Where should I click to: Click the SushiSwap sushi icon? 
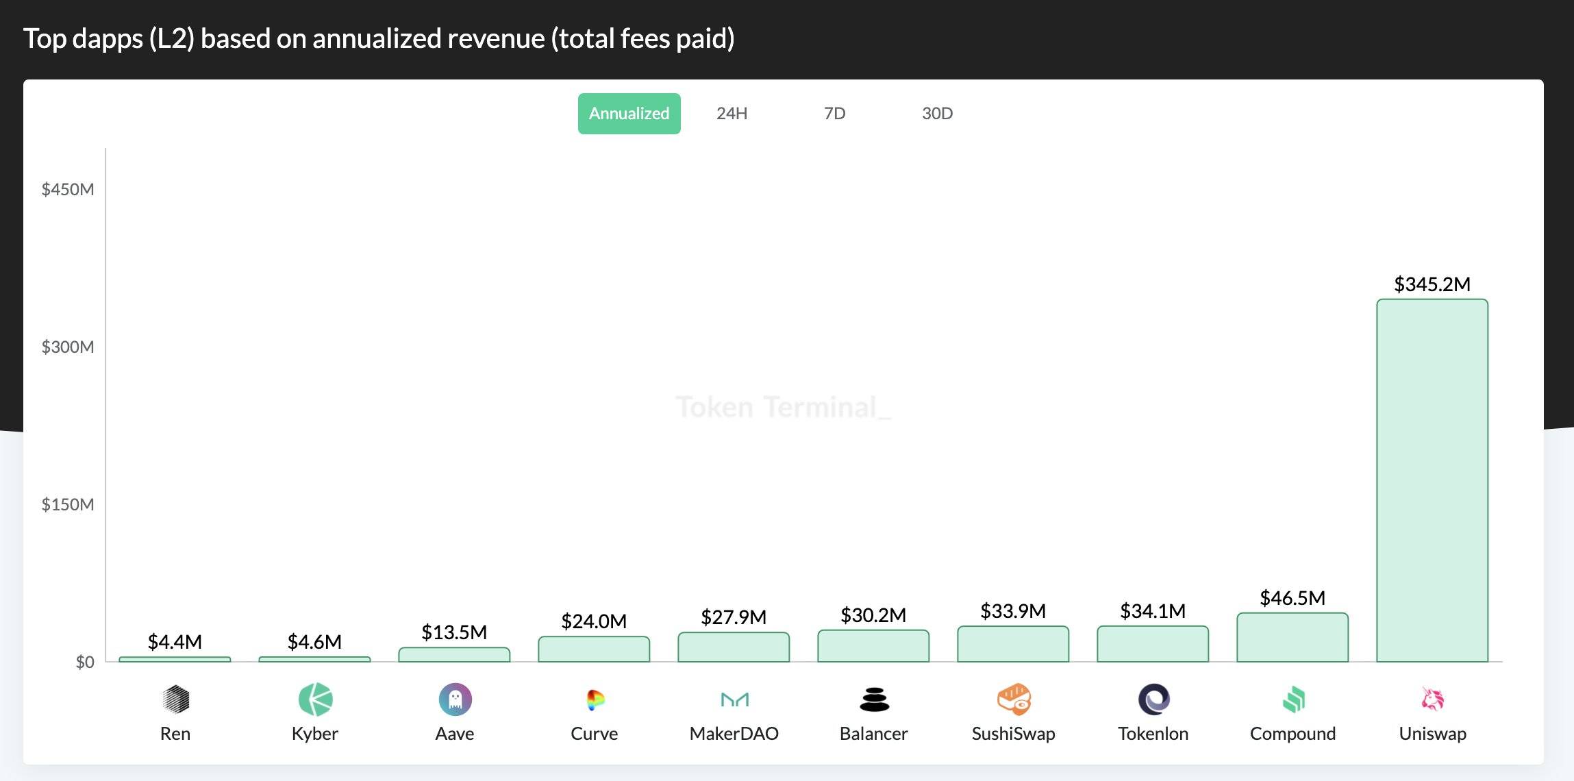click(1014, 699)
